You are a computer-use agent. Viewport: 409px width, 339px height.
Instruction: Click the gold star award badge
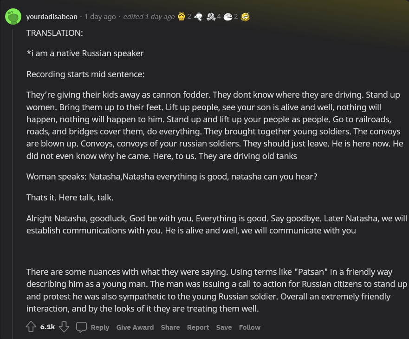click(x=182, y=17)
